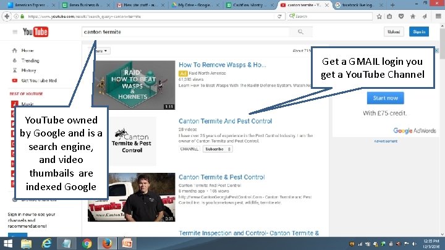This screenshot has width=445, height=250.
Task: Open the hamburger guide menu icon
Action: click(x=15, y=31)
